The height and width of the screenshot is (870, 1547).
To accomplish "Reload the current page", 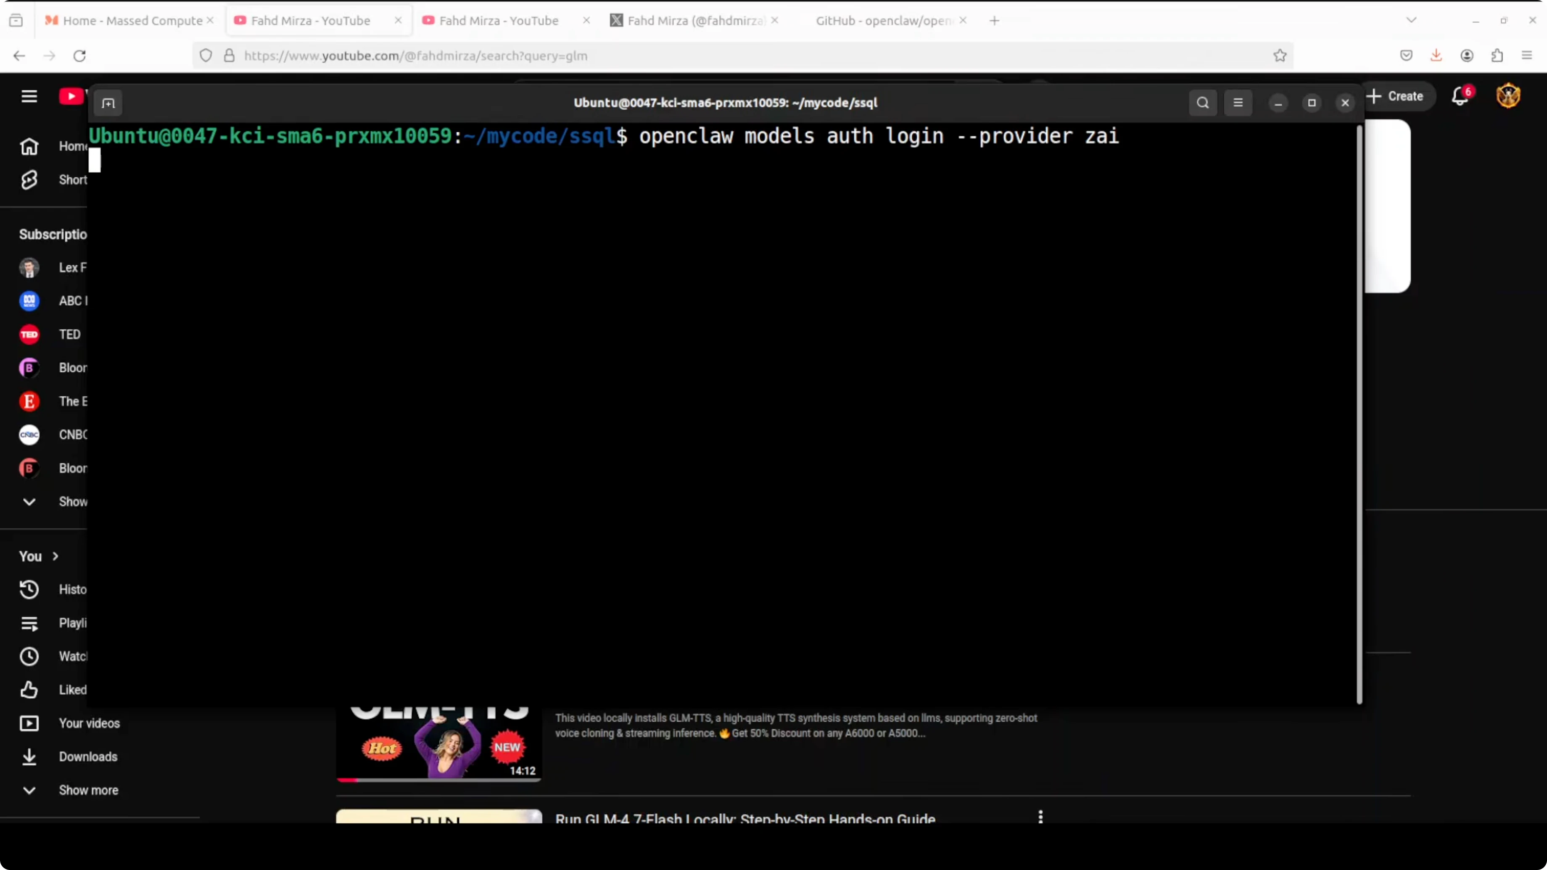I will click(x=79, y=56).
